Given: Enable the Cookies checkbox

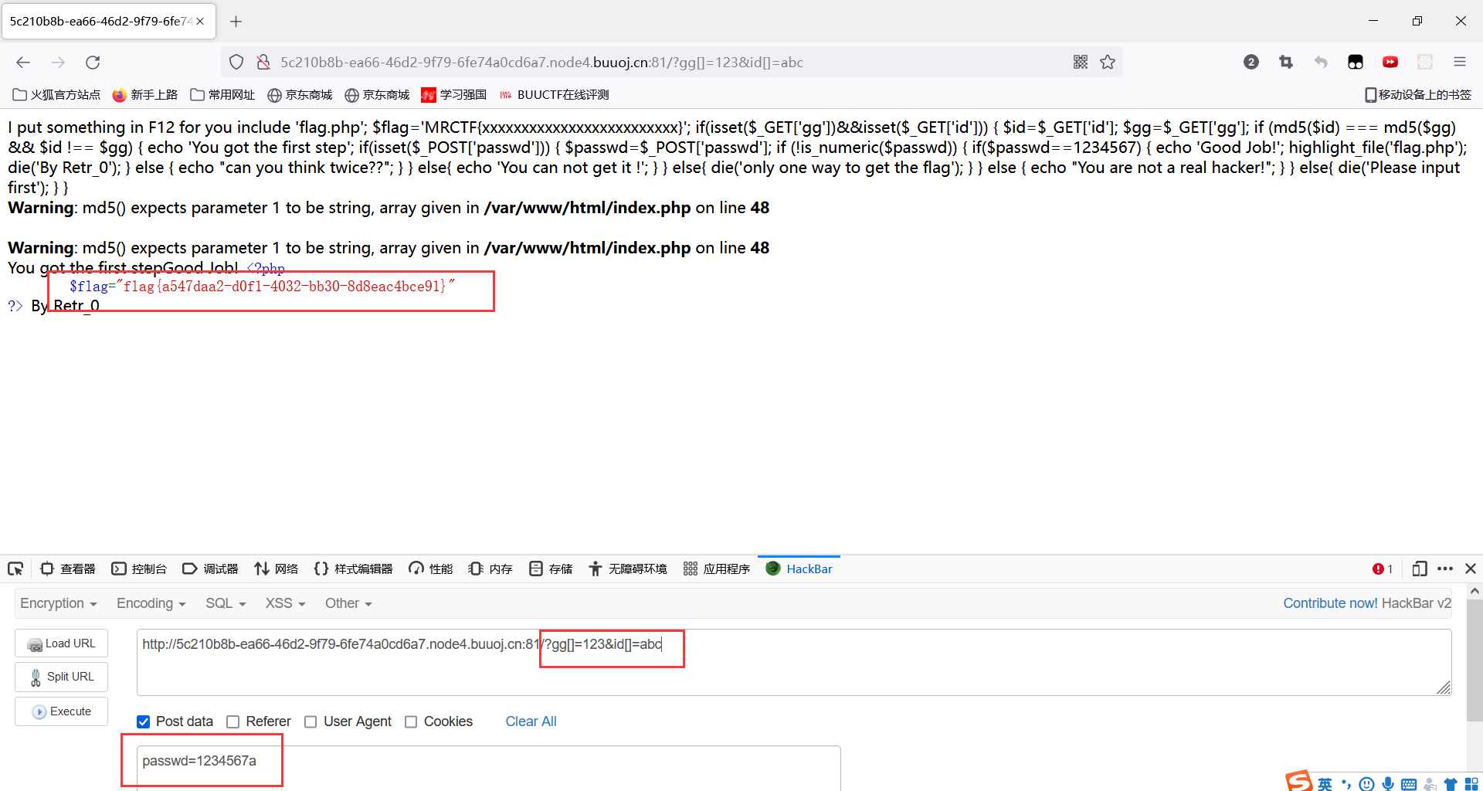Looking at the screenshot, I should pos(411,721).
